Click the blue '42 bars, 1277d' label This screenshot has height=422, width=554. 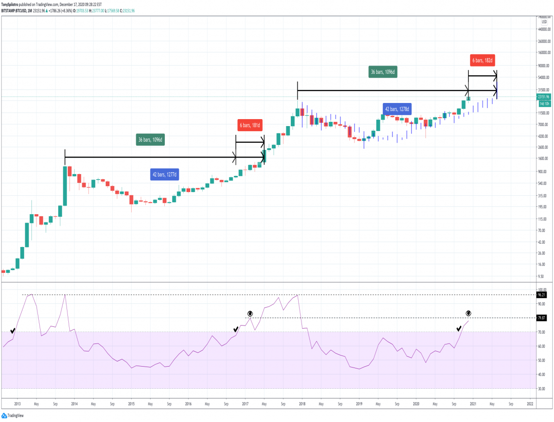(165, 175)
